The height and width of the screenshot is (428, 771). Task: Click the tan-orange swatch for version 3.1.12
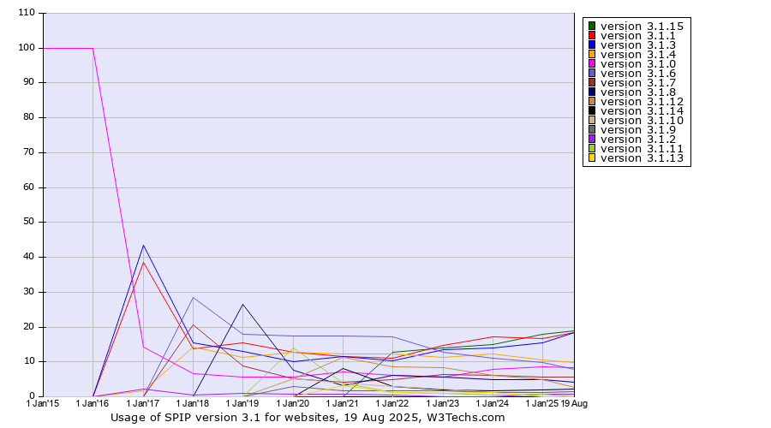pos(592,101)
